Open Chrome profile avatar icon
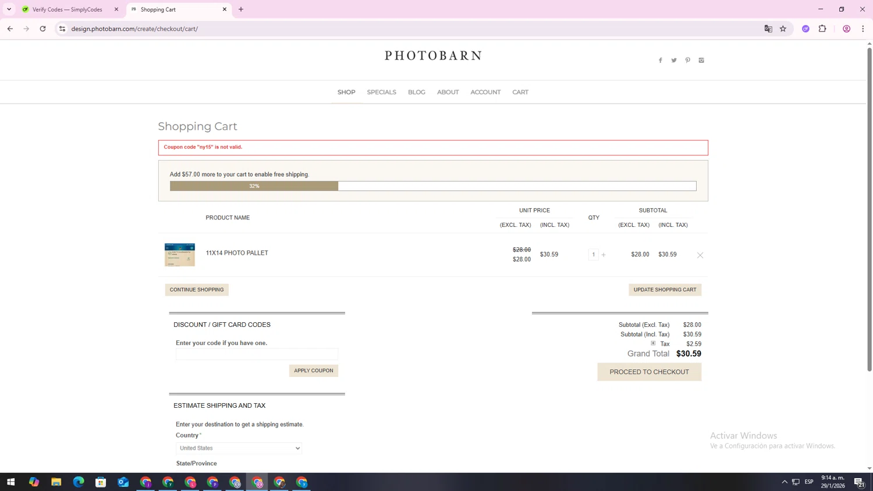The image size is (873, 491). (x=847, y=29)
